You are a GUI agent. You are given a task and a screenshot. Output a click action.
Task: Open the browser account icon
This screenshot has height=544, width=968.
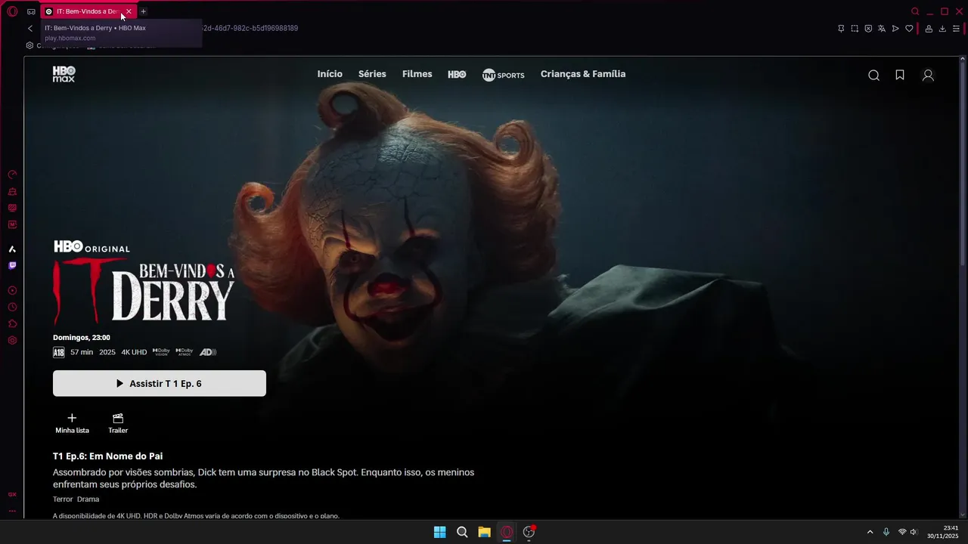click(x=929, y=29)
